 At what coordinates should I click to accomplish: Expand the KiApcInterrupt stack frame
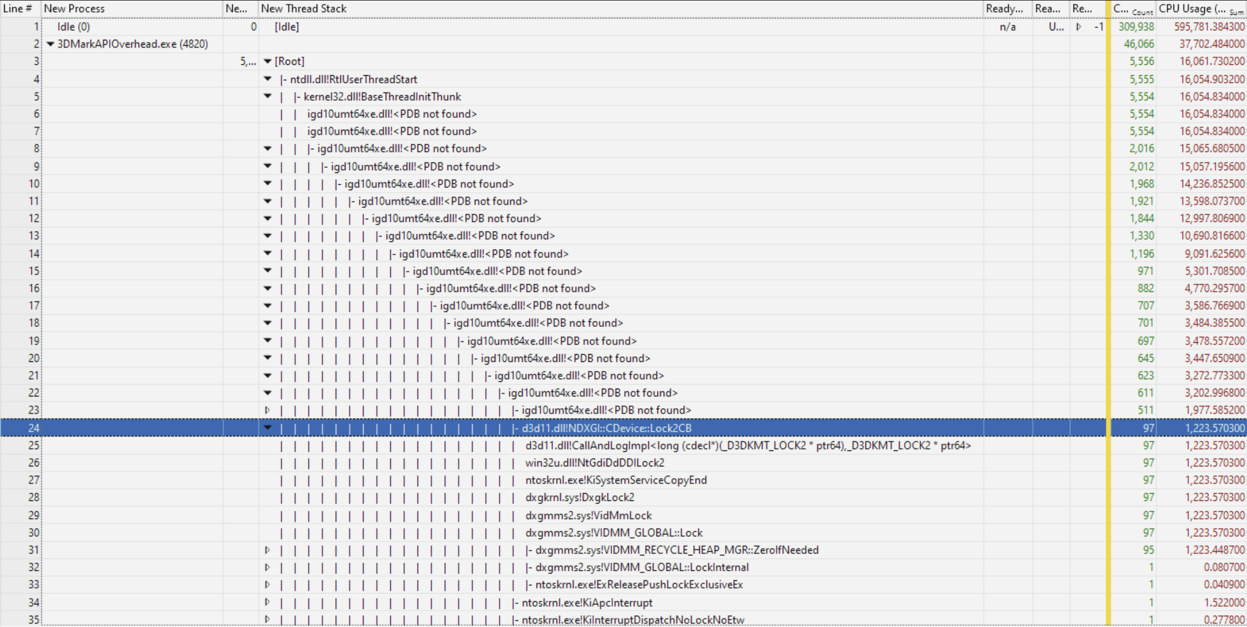tap(267, 602)
